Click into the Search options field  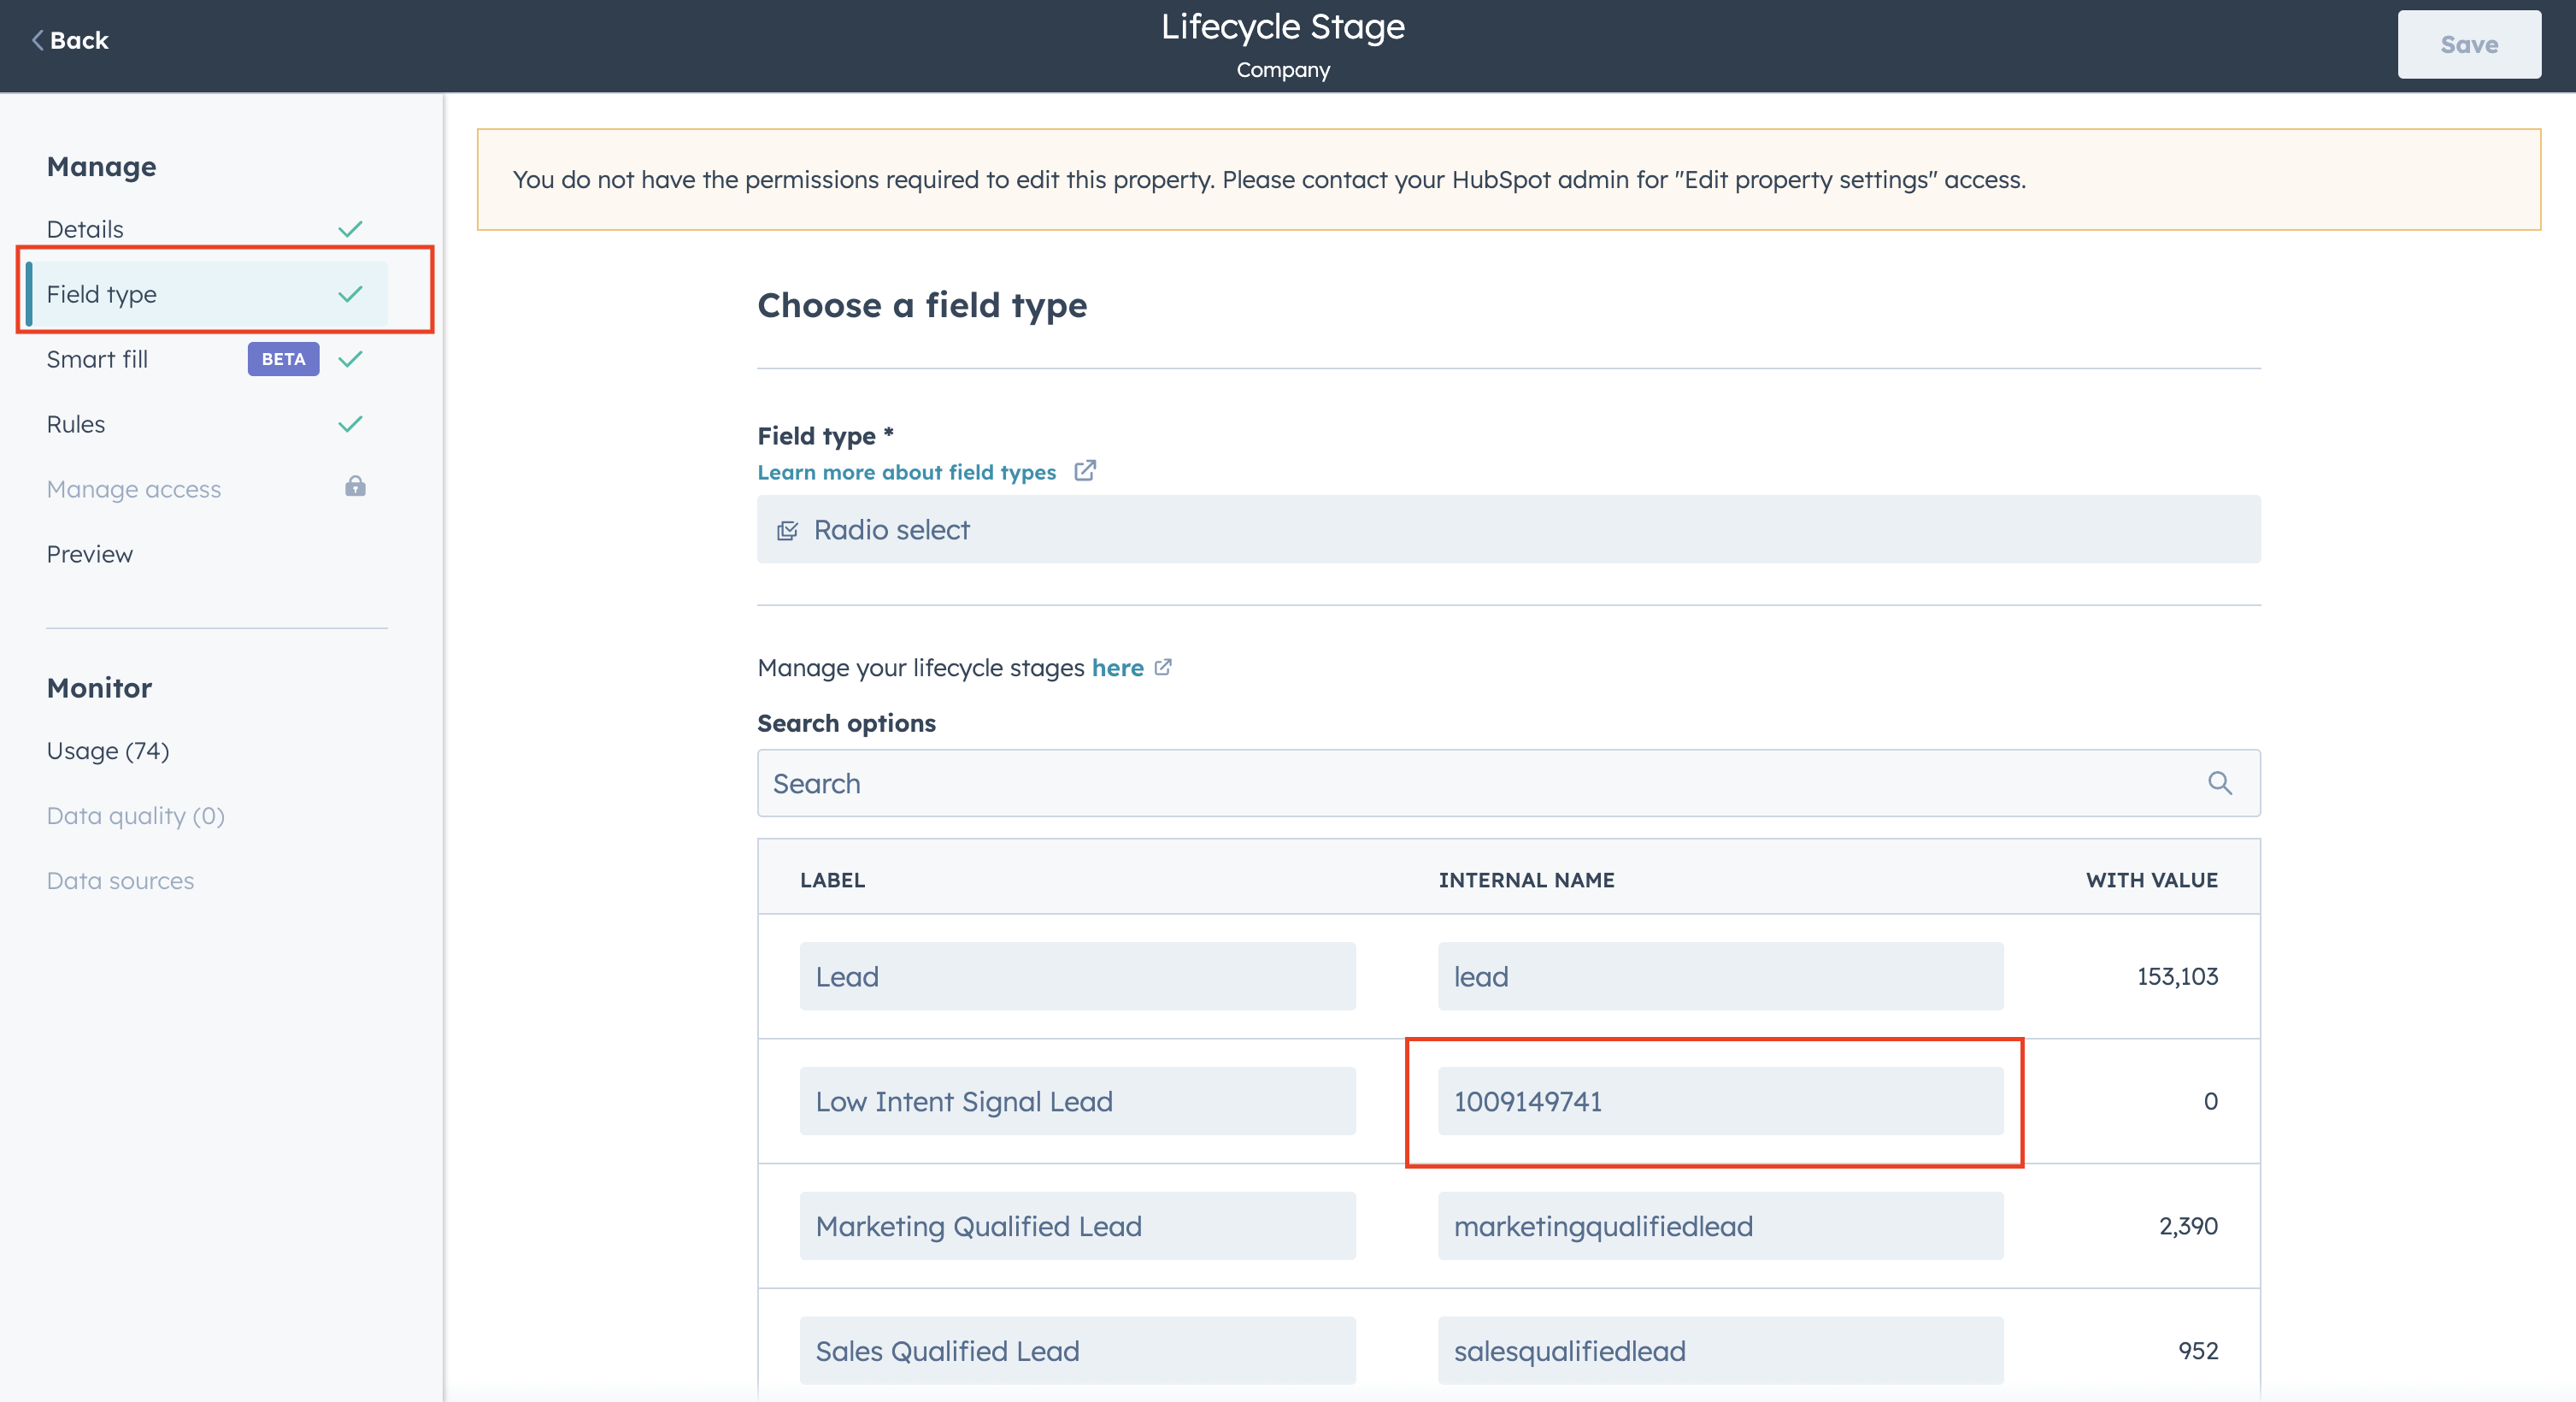tap(1480, 783)
